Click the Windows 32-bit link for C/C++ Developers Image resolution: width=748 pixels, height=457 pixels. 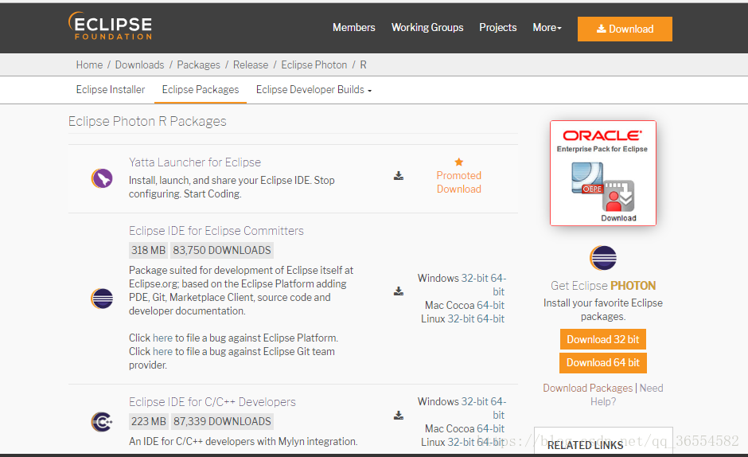coord(474,401)
